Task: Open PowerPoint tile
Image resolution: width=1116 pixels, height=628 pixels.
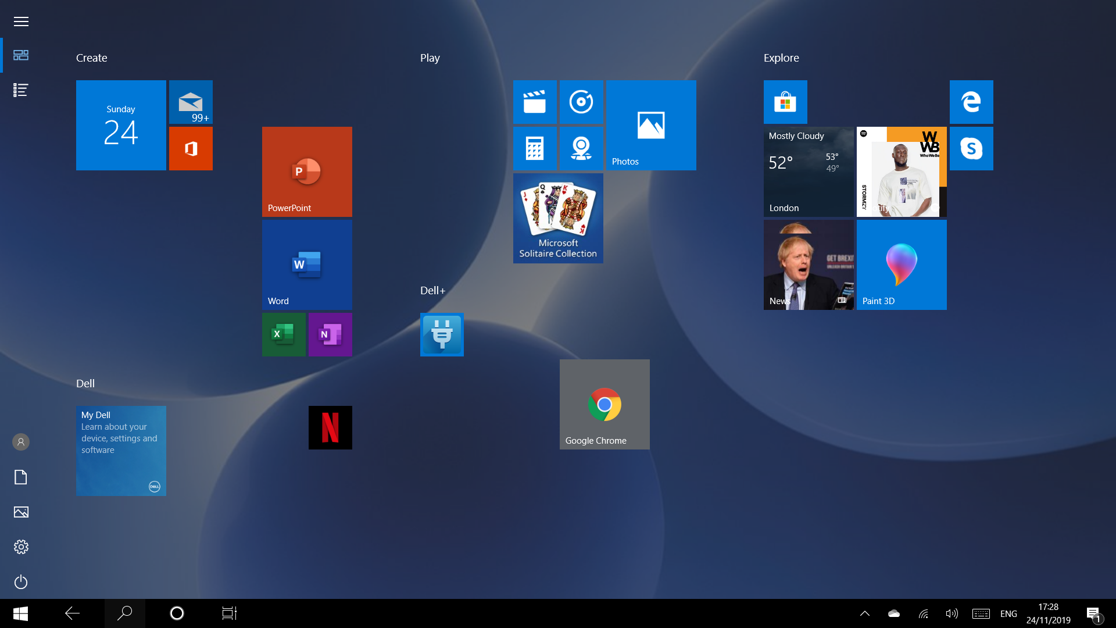Action: [x=307, y=172]
